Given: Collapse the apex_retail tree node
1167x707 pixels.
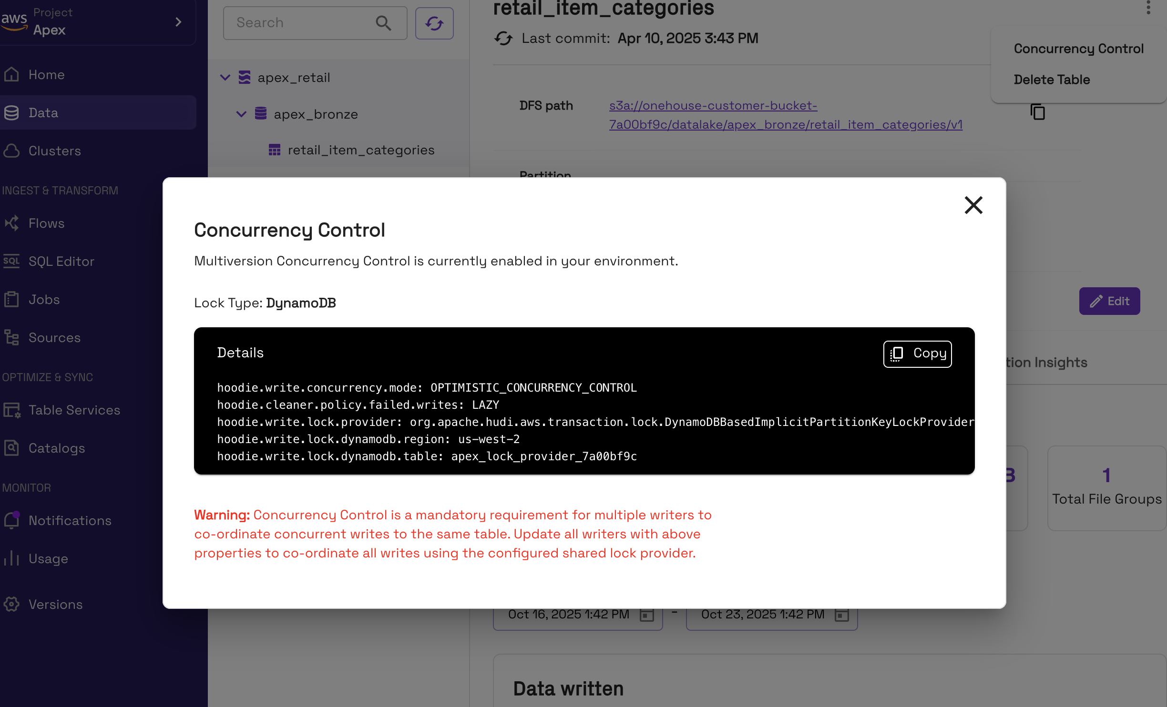Looking at the screenshot, I should click(x=225, y=77).
